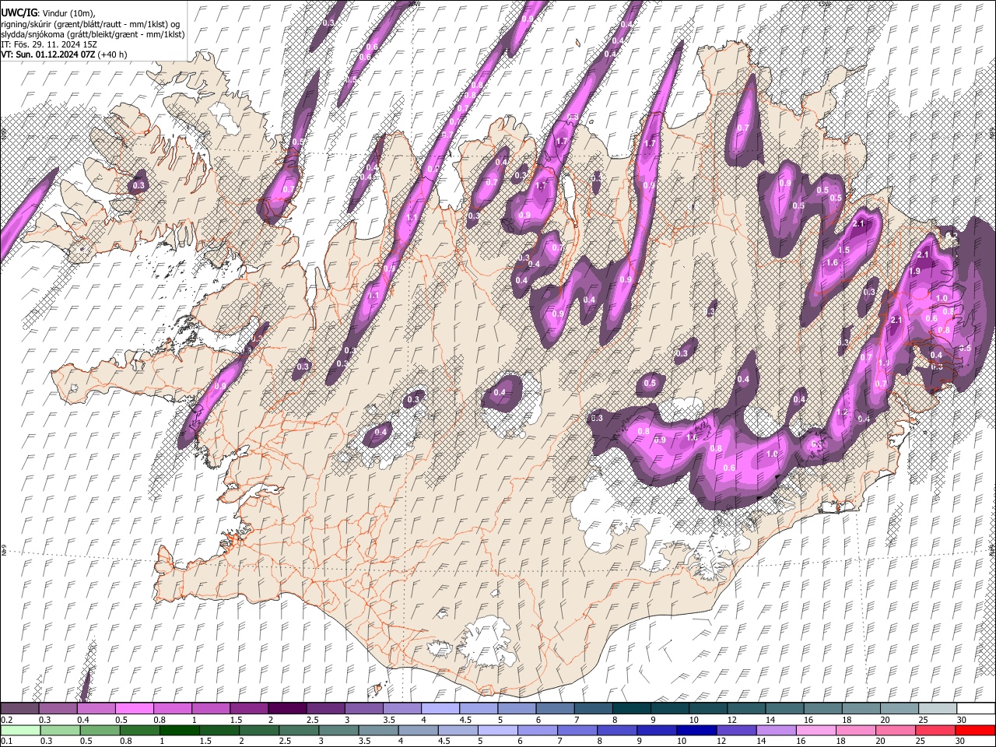Viewport: 996px width, 747px height.
Task: Click the '30' label in the lower legend scale
Action: click(x=960, y=741)
